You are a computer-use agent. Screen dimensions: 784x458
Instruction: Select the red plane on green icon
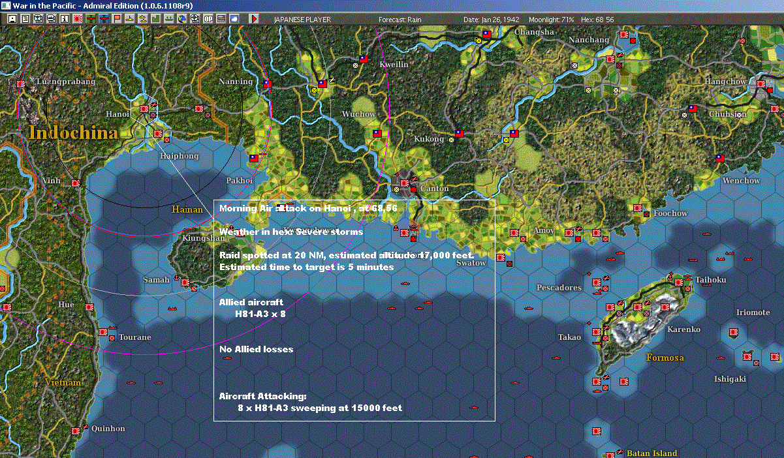(91, 19)
